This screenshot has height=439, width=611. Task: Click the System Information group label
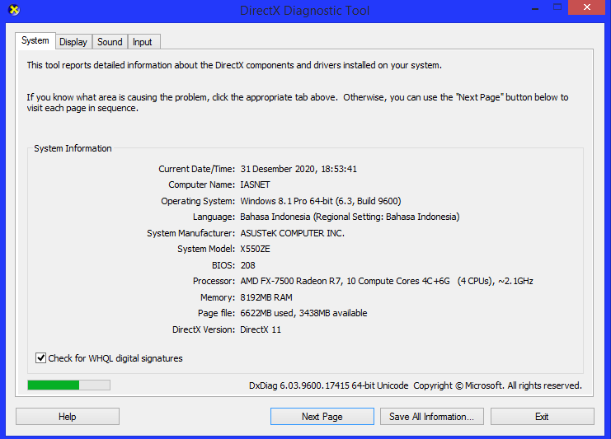coord(73,148)
